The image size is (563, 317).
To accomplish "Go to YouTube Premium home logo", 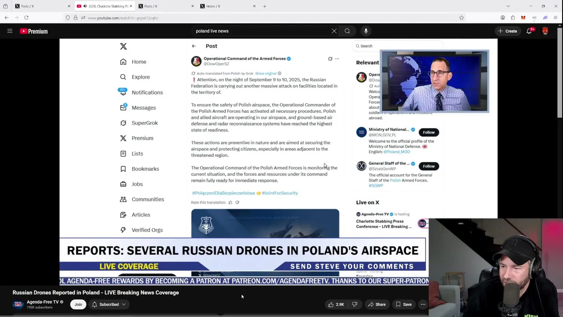I will [x=34, y=31].
